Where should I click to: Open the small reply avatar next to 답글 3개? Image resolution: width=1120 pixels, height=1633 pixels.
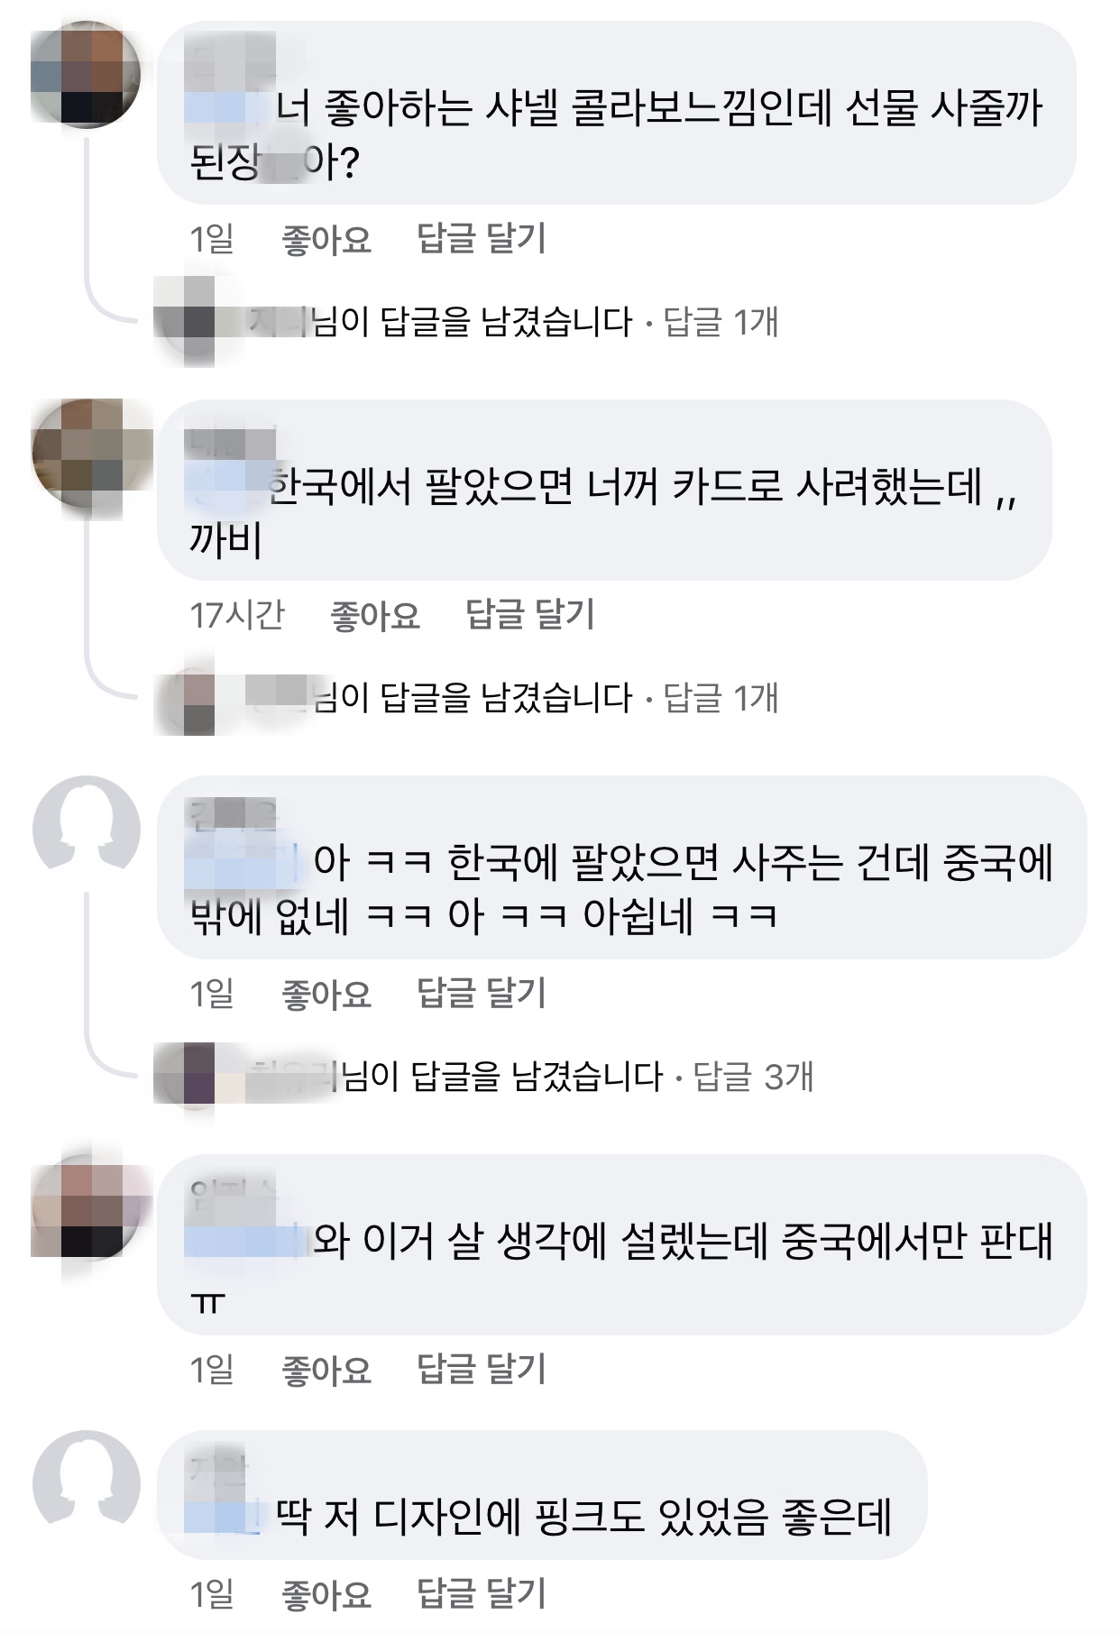(x=185, y=1076)
